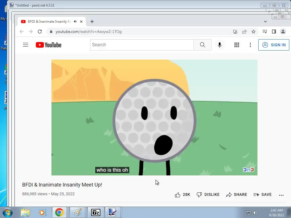The image size is (291, 218).
Task: Click the channel watermark in video corner
Action: point(248,169)
